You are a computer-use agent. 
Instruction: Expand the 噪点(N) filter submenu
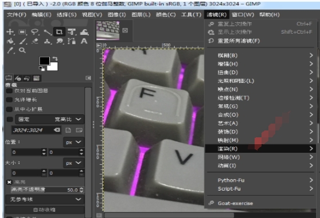point(260,89)
